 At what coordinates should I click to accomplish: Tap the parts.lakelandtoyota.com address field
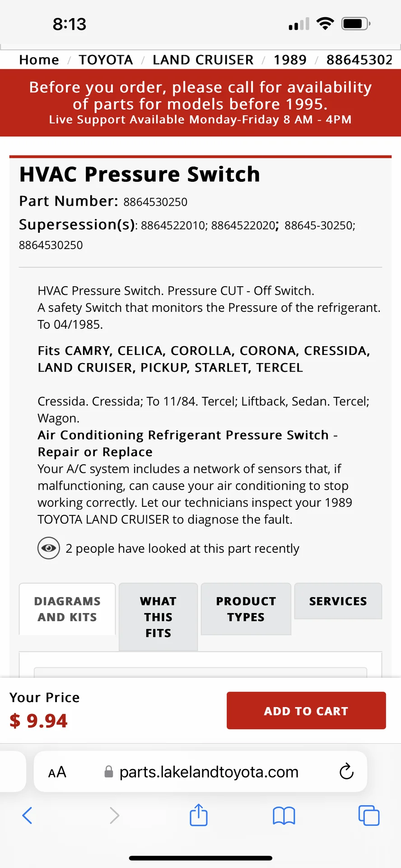click(200, 772)
